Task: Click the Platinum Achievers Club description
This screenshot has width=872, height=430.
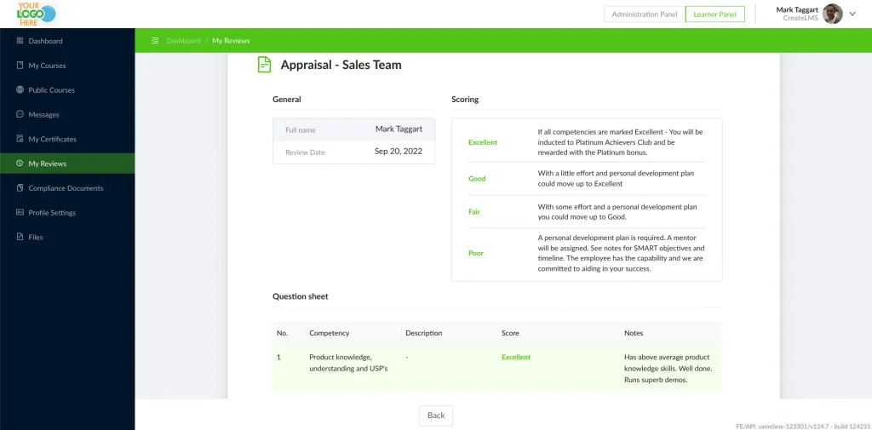Action: coord(620,142)
